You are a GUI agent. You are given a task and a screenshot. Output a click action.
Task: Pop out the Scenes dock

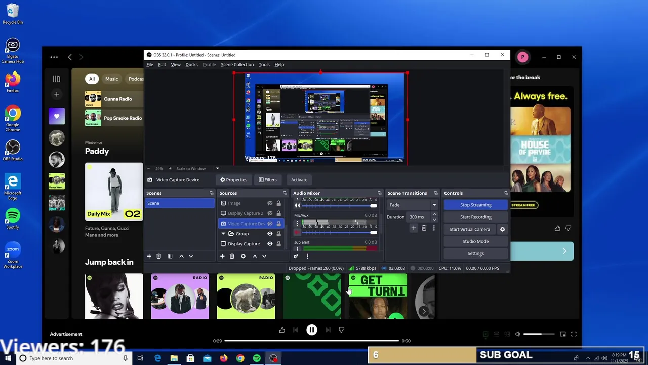tap(212, 193)
